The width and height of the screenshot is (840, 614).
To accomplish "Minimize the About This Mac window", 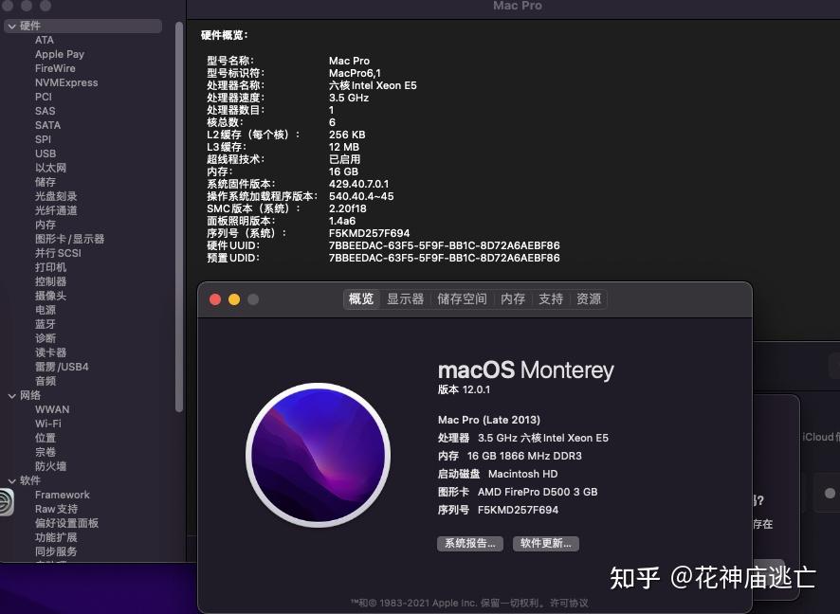I will click(234, 299).
